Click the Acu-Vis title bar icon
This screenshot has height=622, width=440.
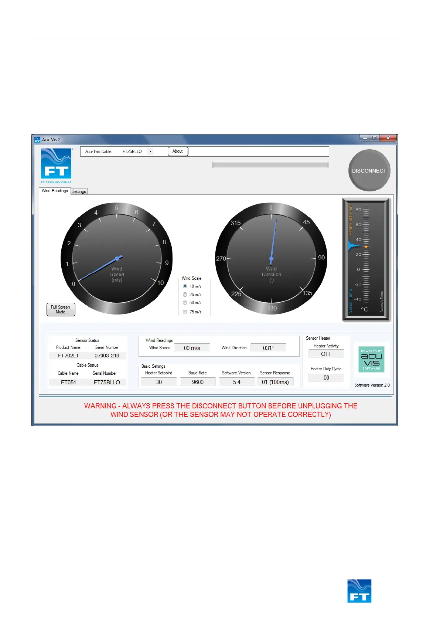pyautogui.click(x=37, y=140)
